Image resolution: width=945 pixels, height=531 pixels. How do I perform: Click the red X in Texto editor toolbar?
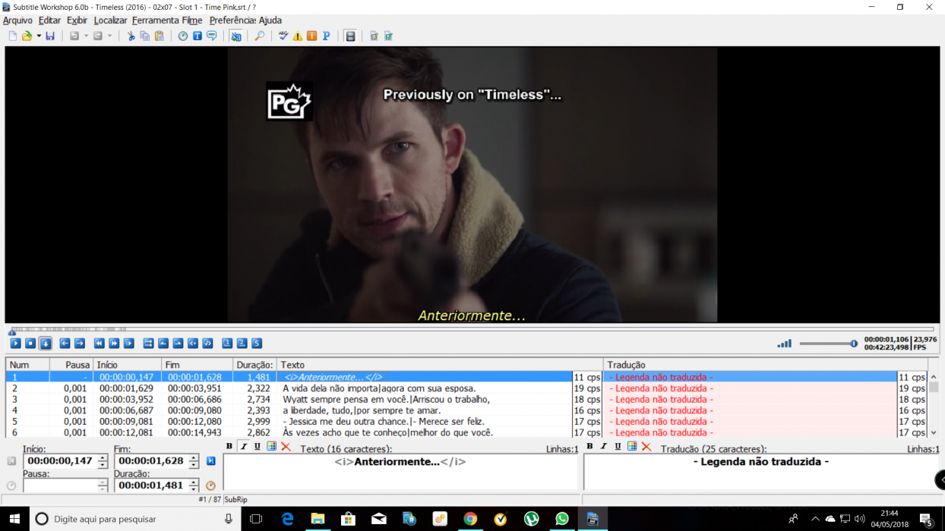coord(286,447)
